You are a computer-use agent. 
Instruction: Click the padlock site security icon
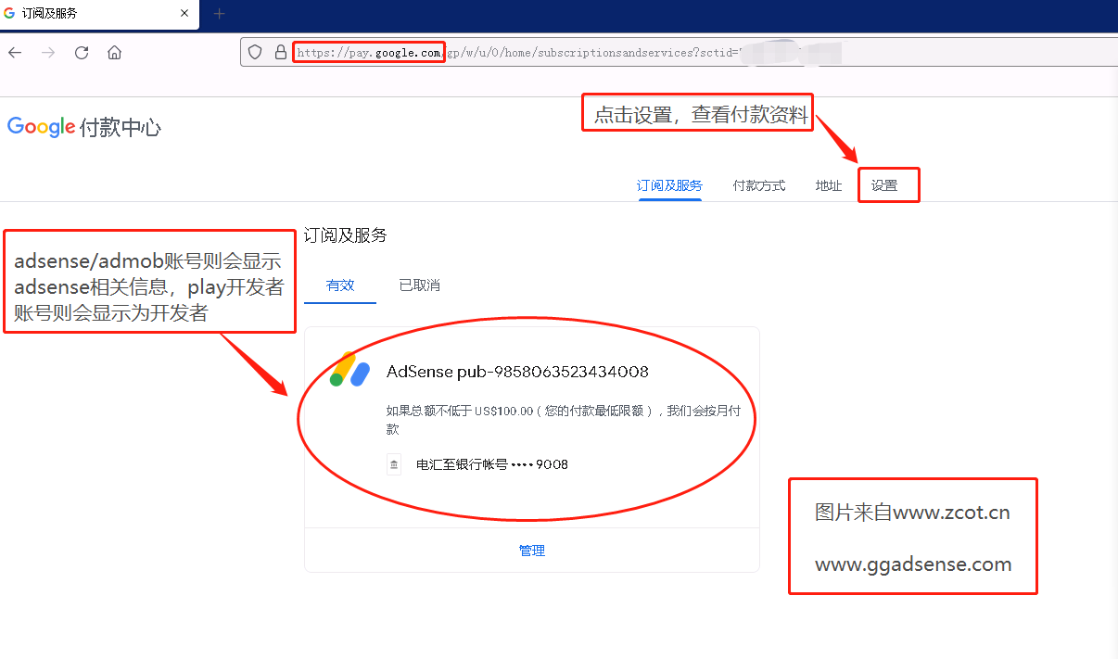click(x=281, y=53)
